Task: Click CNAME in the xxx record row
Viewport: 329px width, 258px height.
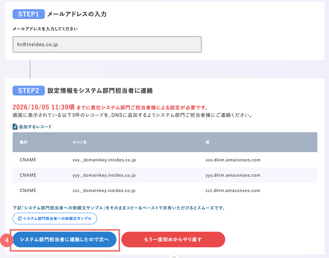Action: [28, 160]
